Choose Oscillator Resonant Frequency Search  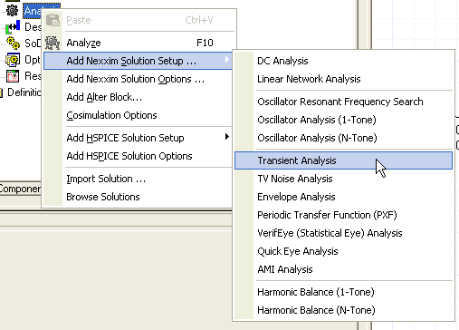tap(340, 102)
